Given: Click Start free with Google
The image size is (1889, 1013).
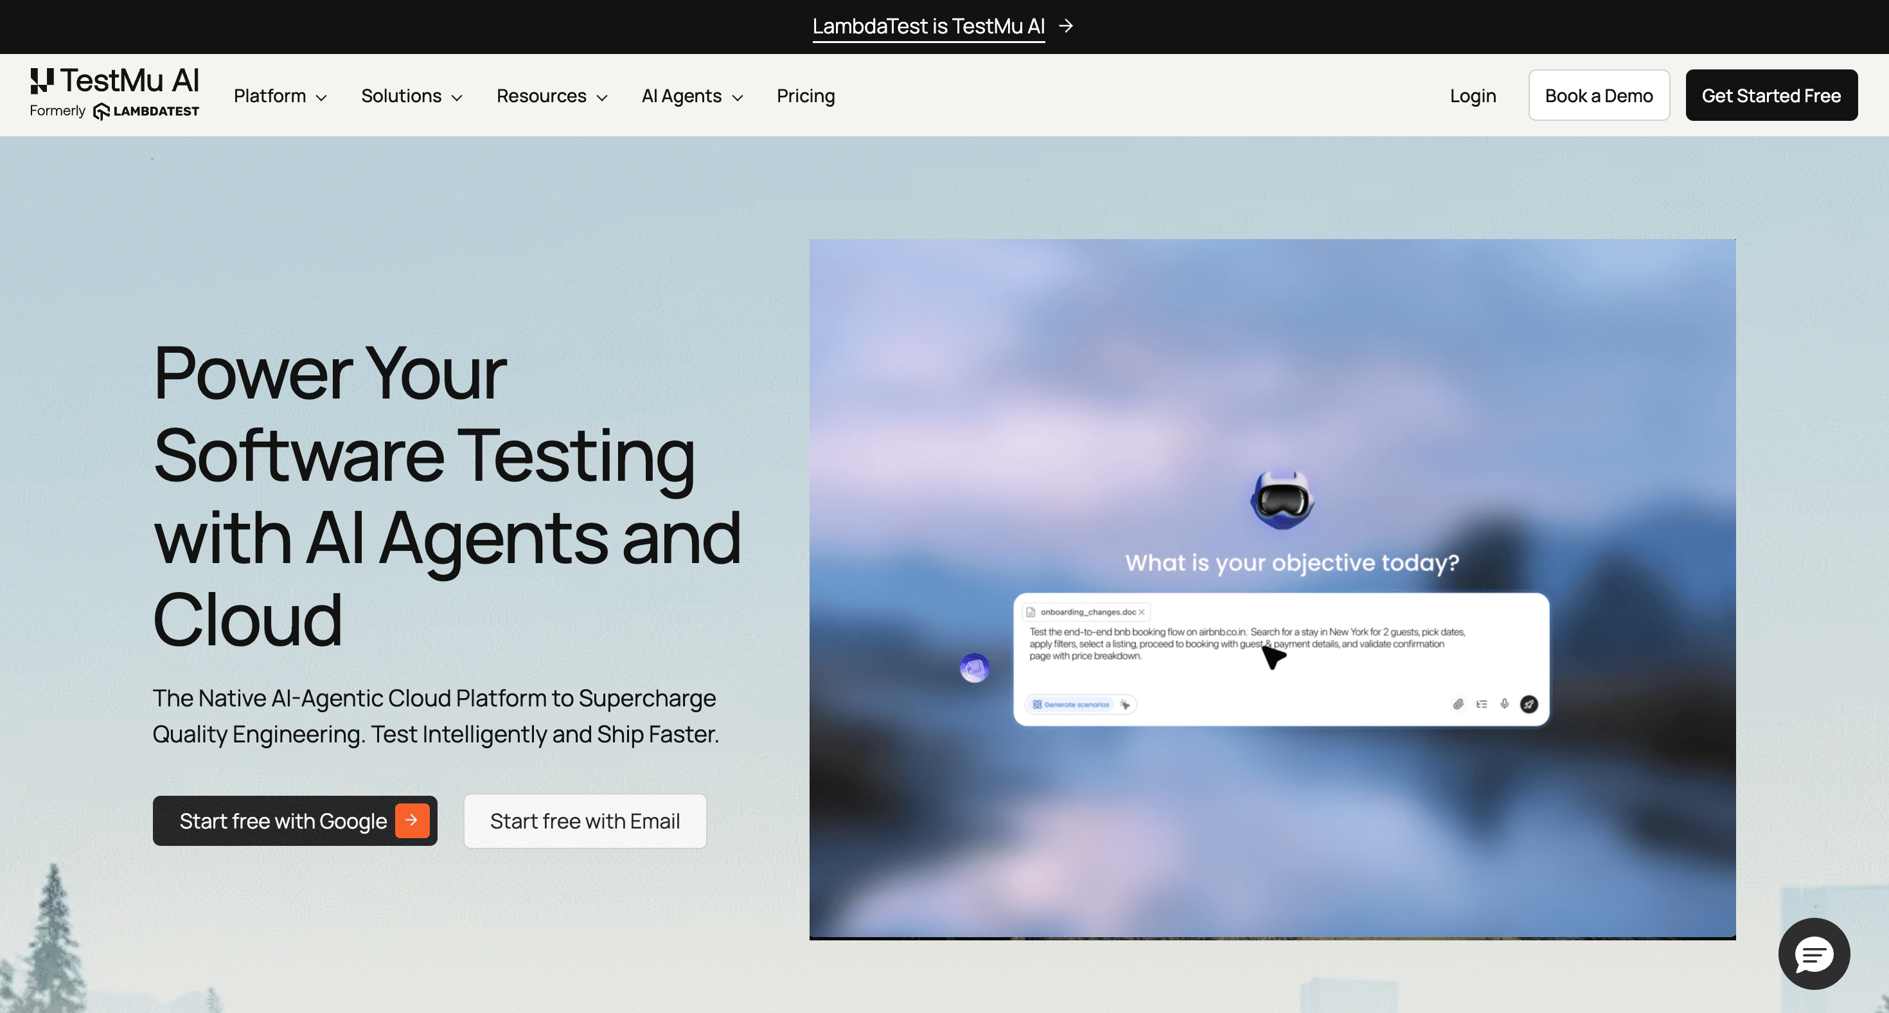Looking at the screenshot, I should tap(295, 821).
